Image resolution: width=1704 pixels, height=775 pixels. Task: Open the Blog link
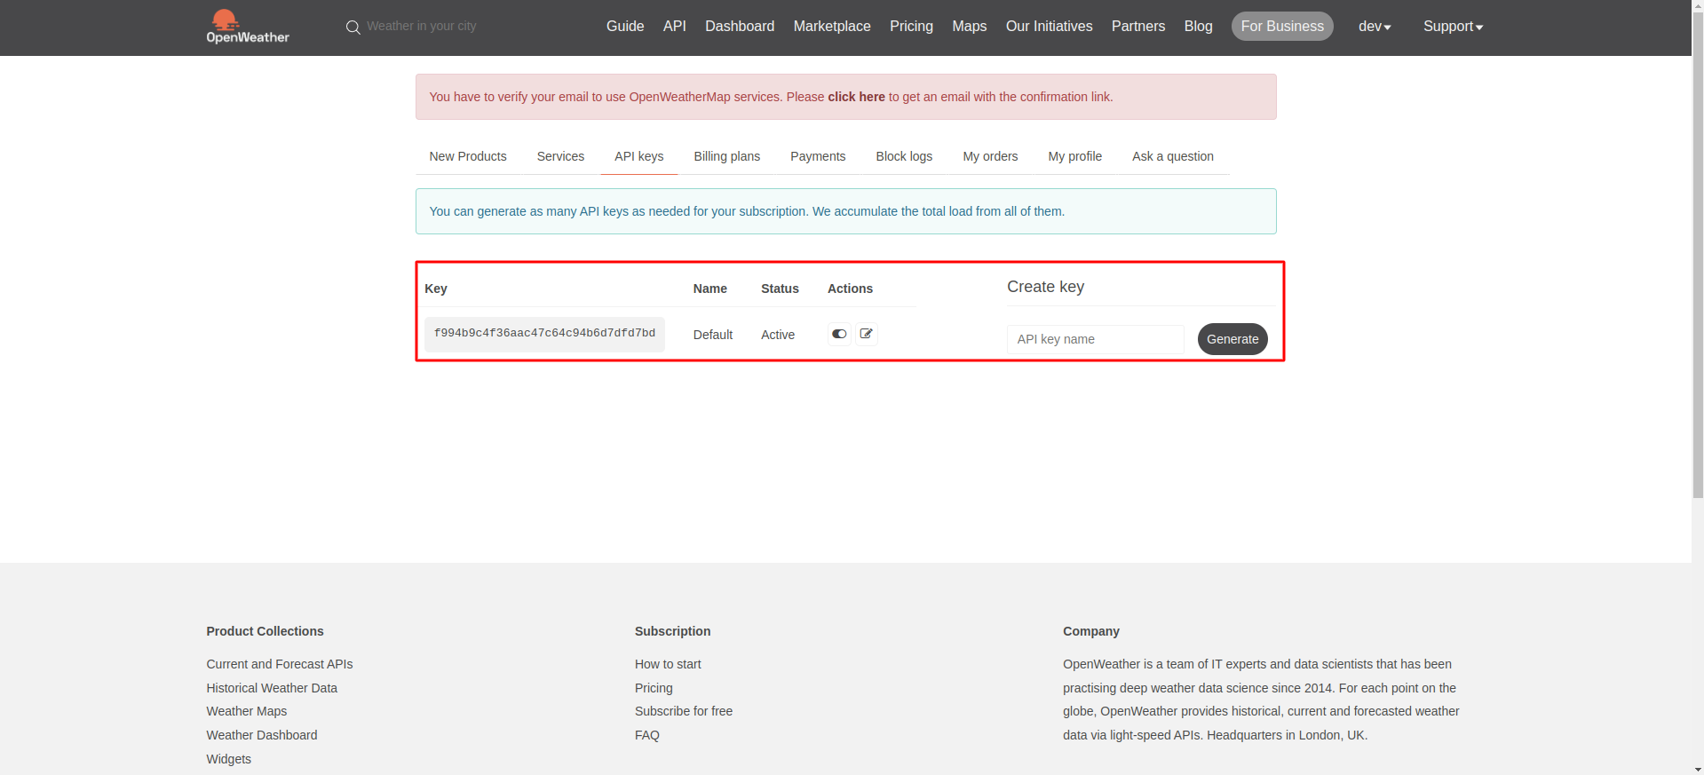(1198, 27)
